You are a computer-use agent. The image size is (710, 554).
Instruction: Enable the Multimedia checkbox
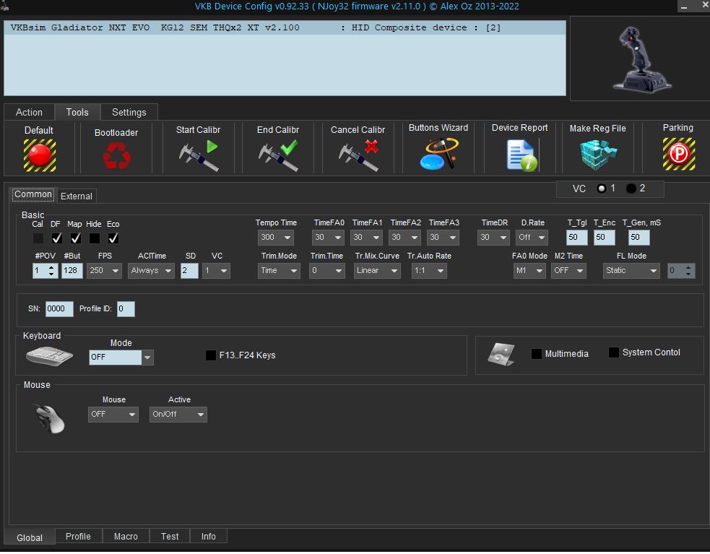pos(536,354)
